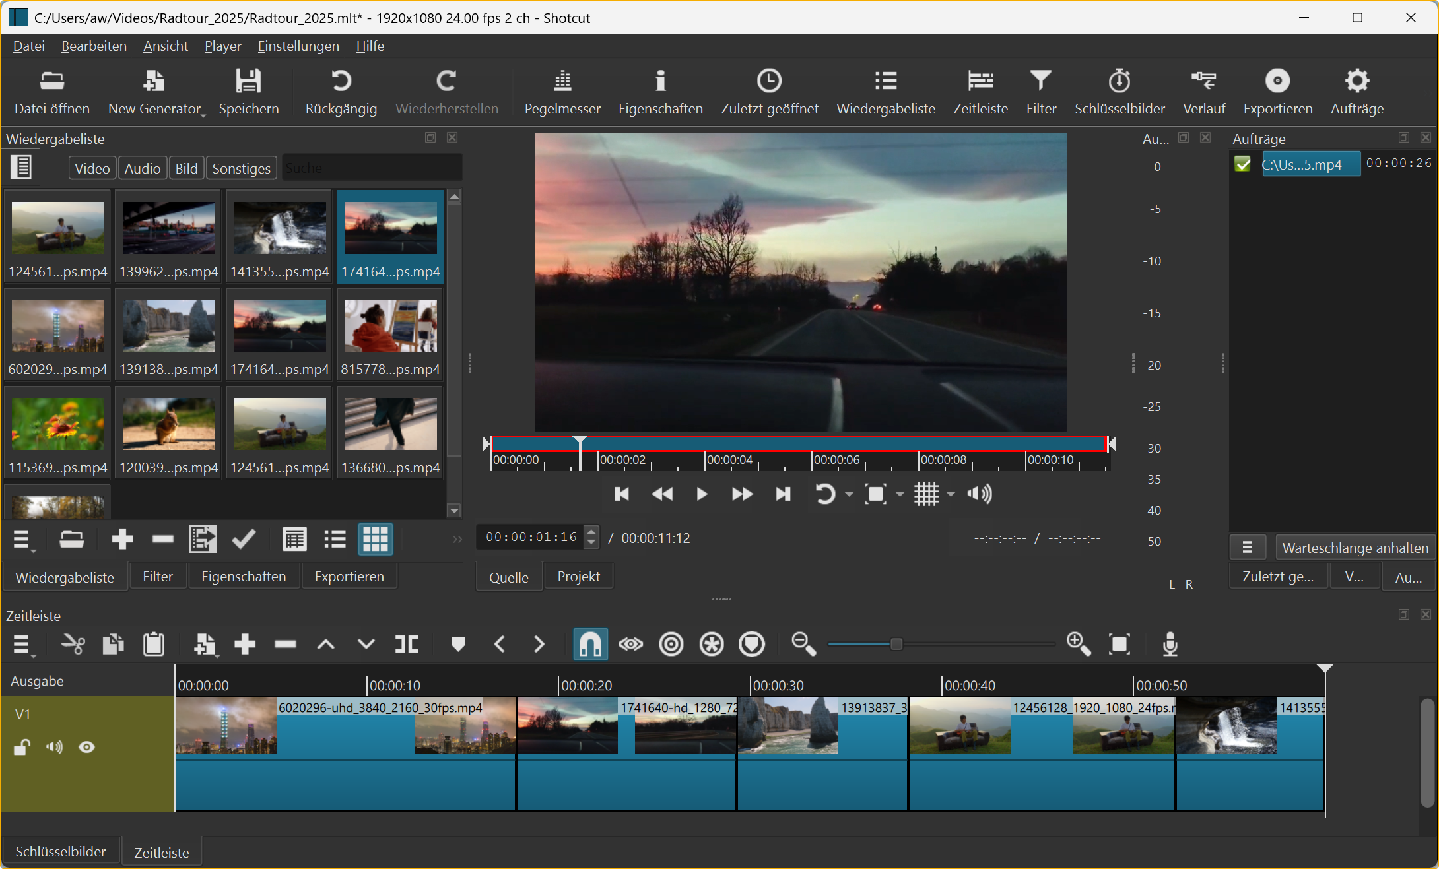
Task: Add a marker on the timeline
Action: click(x=458, y=644)
